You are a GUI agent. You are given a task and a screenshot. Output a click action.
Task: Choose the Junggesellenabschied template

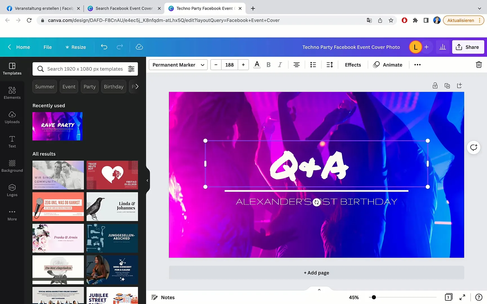coord(112,238)
